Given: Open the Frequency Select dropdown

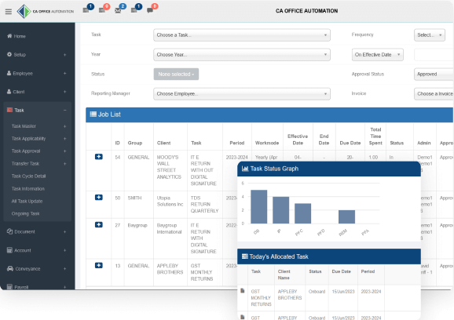Looking at the screenshot, I should point(430,35).
